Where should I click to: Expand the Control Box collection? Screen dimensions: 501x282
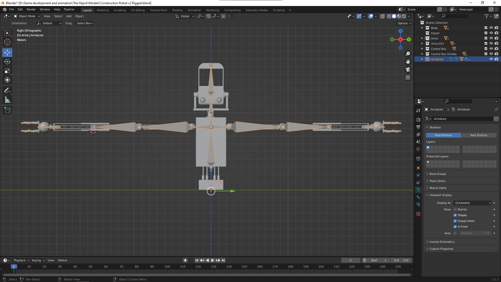point(422,49)
